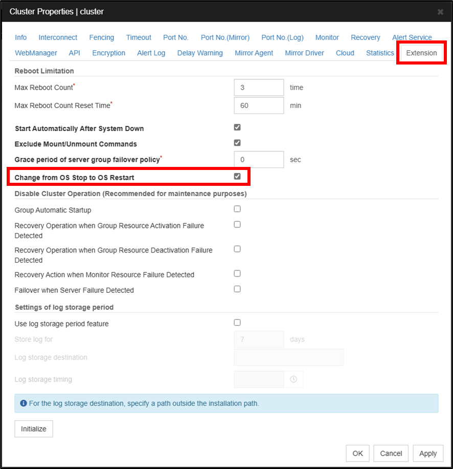The image size is (453, 469).
Task: Disable Change from OS Stop to OS Restart
Action: 237,177
